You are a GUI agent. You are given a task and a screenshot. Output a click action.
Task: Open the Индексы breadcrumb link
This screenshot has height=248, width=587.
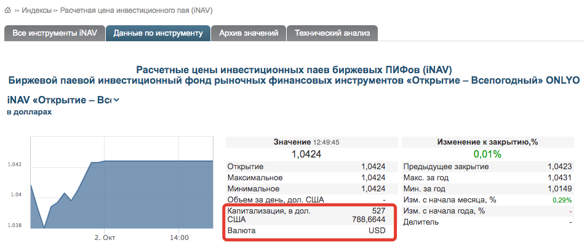pyautogui.click(x=36, y=11)
